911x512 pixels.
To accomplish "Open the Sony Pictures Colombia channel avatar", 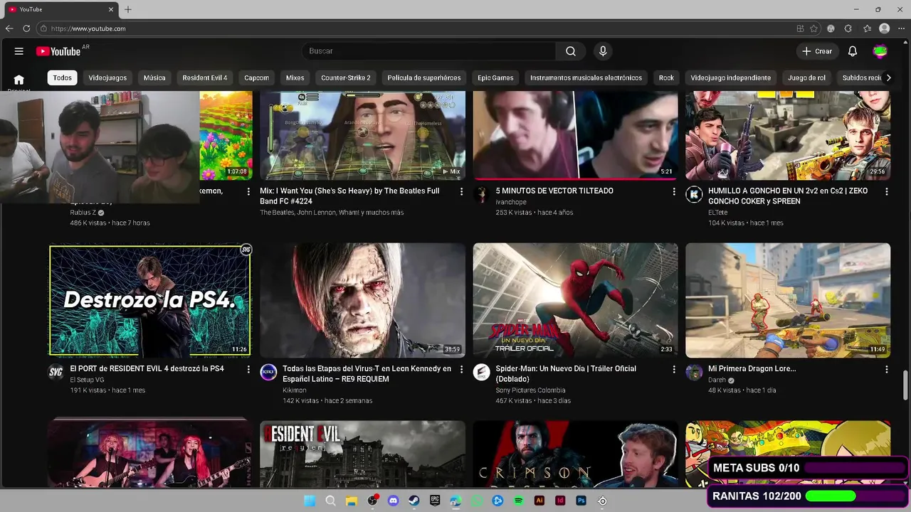I will [482, 372].
